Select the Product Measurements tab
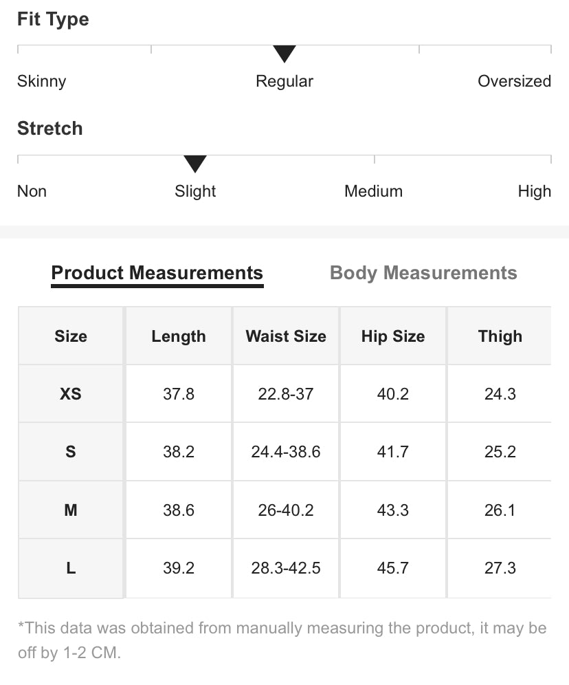This screenshot has width=569, height=685. [x=157, y=273]
